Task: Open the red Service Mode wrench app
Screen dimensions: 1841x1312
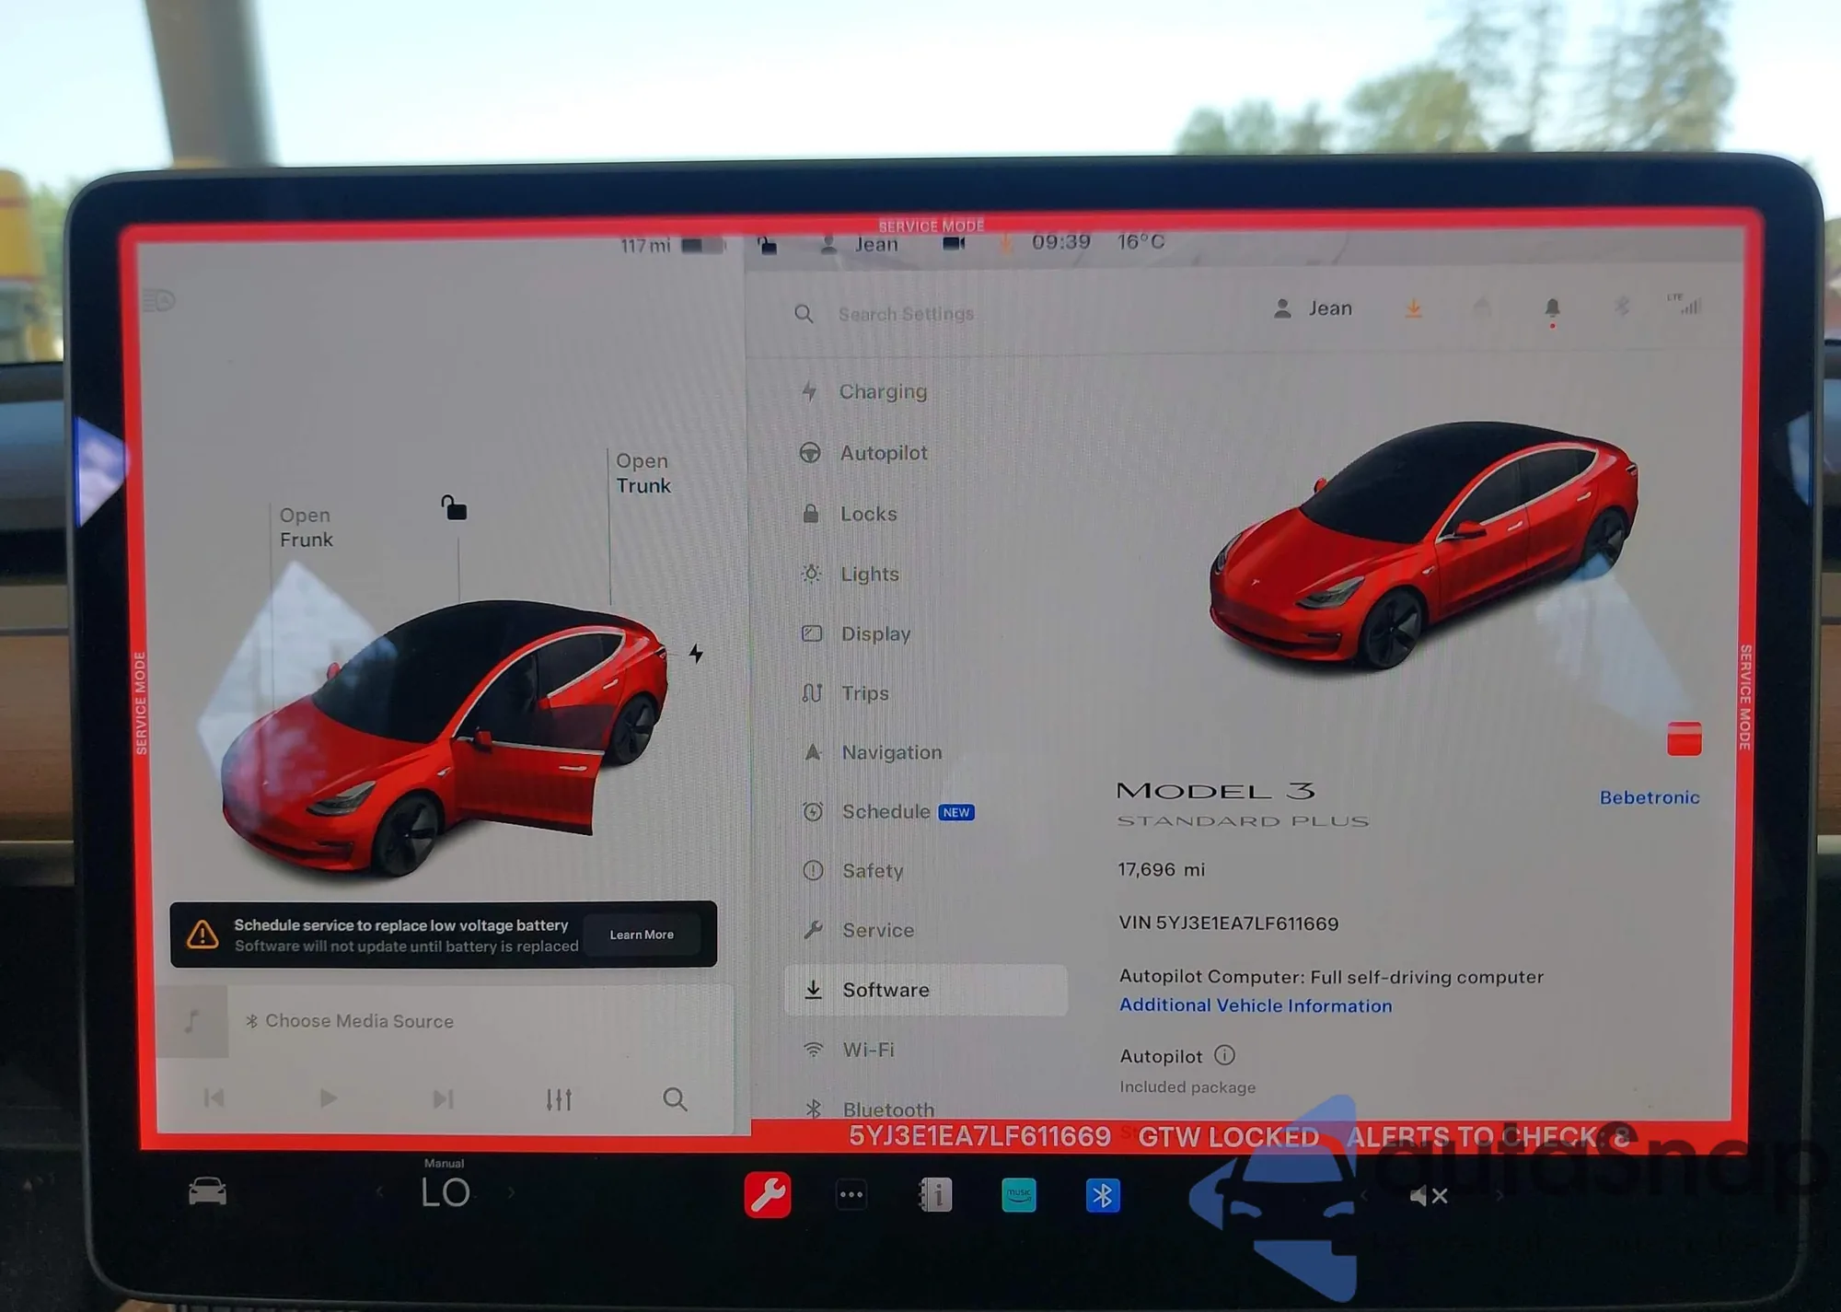Action: coord(767,1195)
